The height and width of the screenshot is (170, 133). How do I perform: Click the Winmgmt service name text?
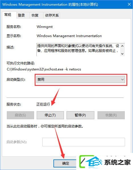pos(45,27)
